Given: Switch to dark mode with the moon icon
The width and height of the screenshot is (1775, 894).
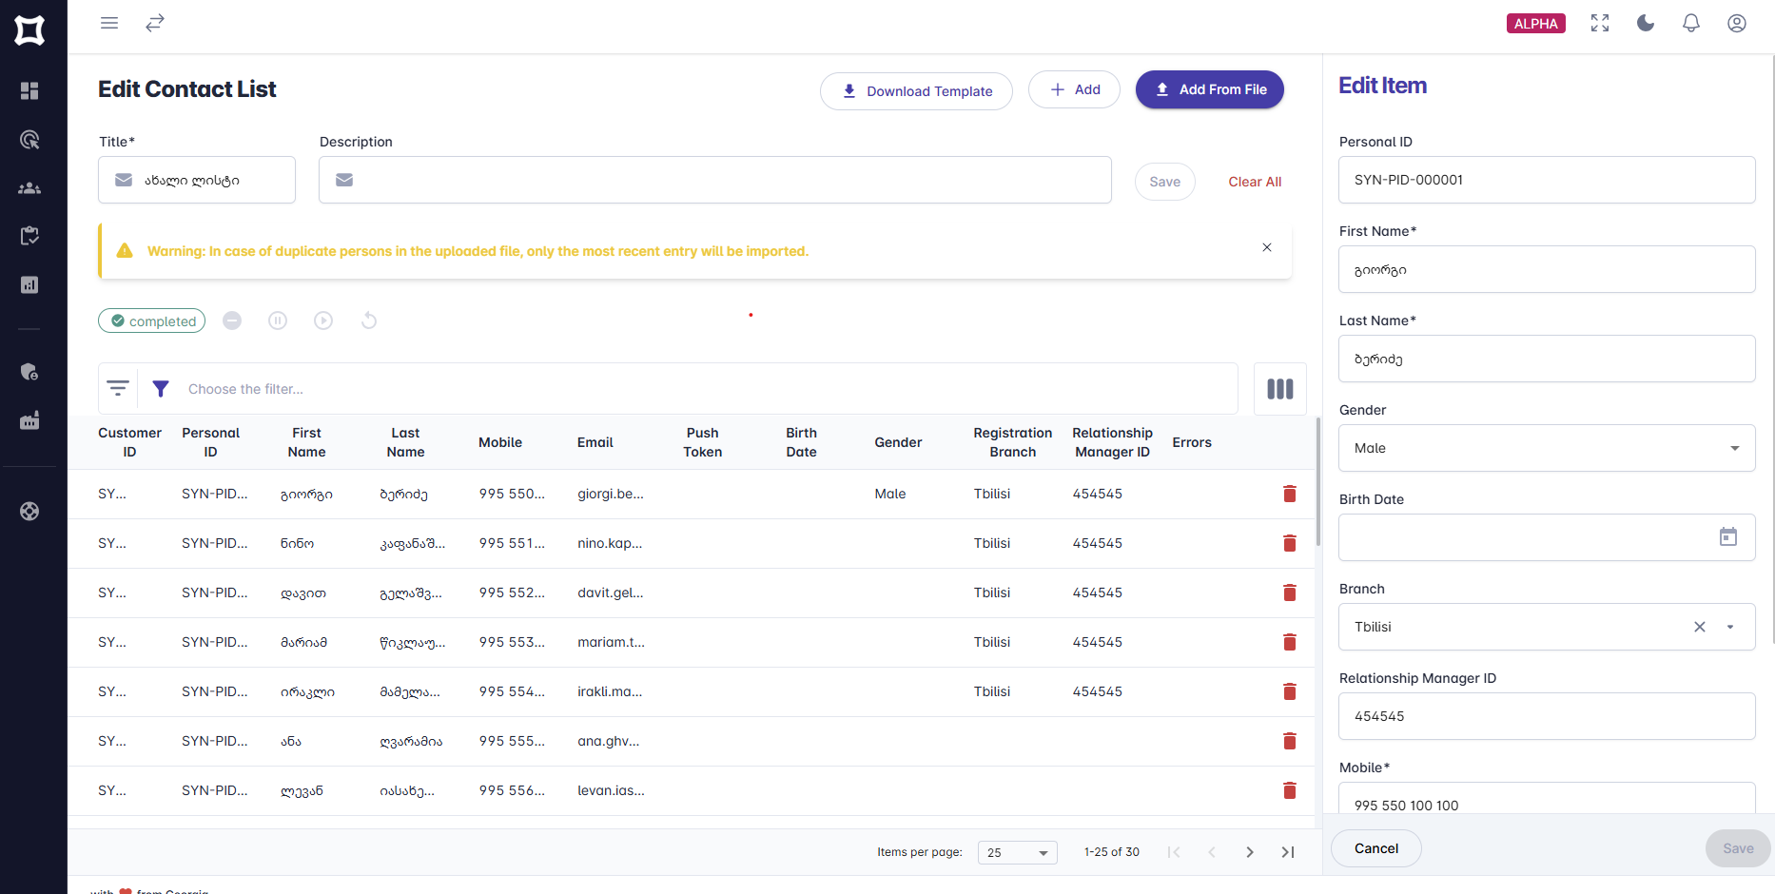Looking at the screenshot, I should [1646, 24].
